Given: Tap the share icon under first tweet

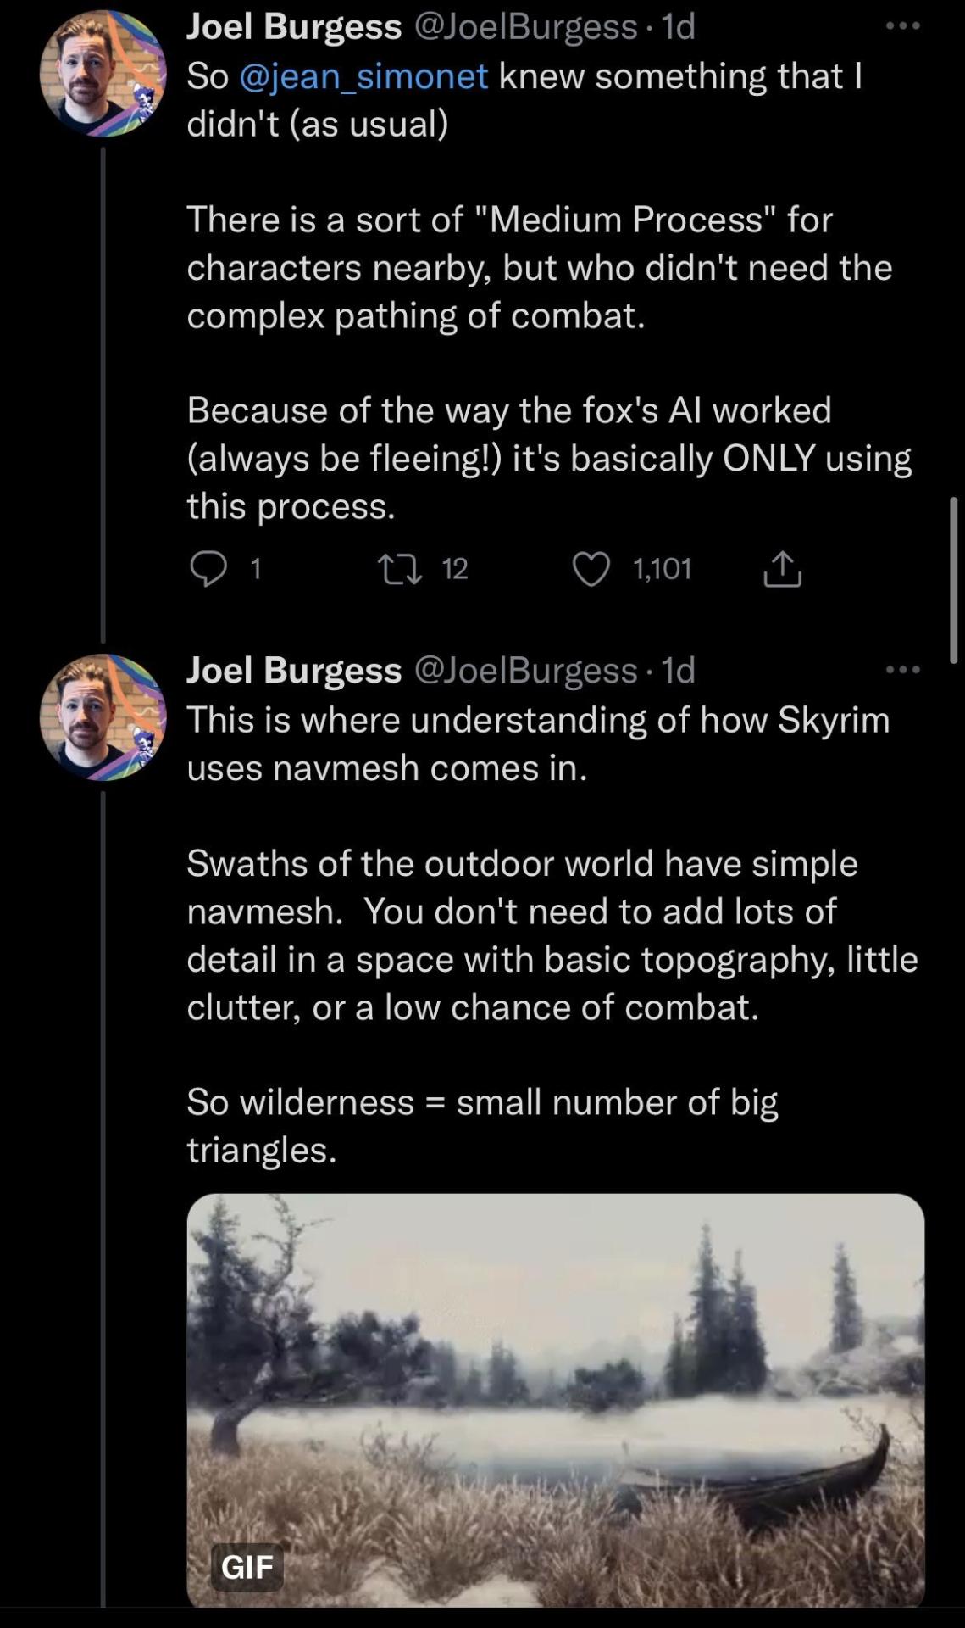Looking at the screenshot, I should coord(782,569).
